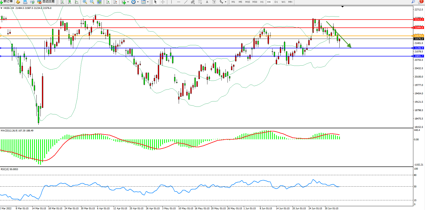Expand the periodicity clock dropdown arrow
Viewport: 425px width, 210px height.
click(x=138, y=2)
